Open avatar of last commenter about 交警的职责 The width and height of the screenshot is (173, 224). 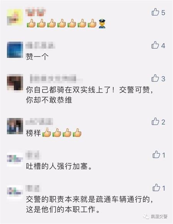[x=15, y=192]
